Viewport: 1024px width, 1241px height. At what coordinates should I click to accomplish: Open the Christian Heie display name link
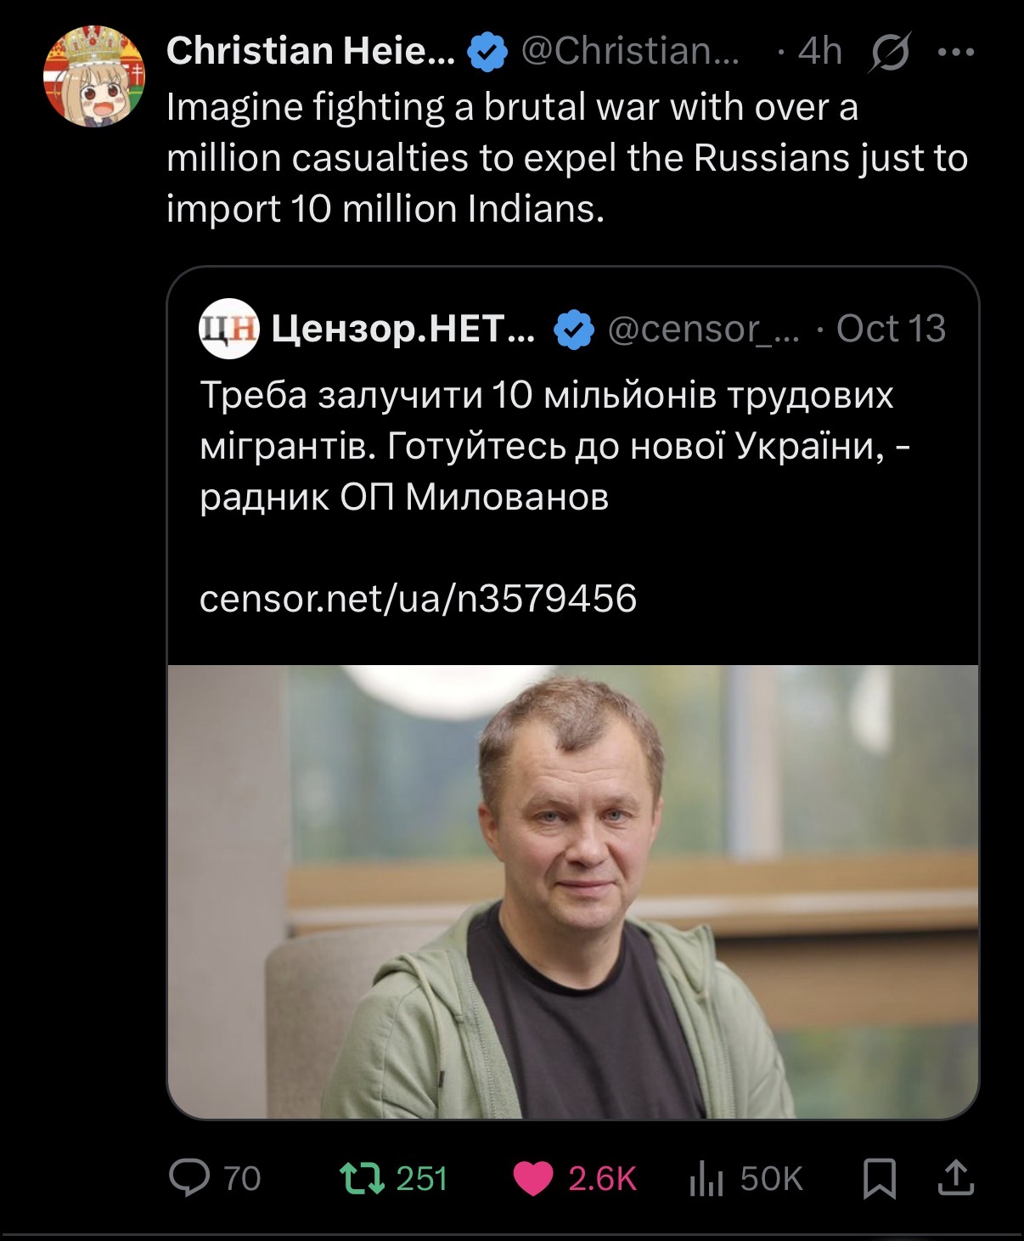pos(311,51)
